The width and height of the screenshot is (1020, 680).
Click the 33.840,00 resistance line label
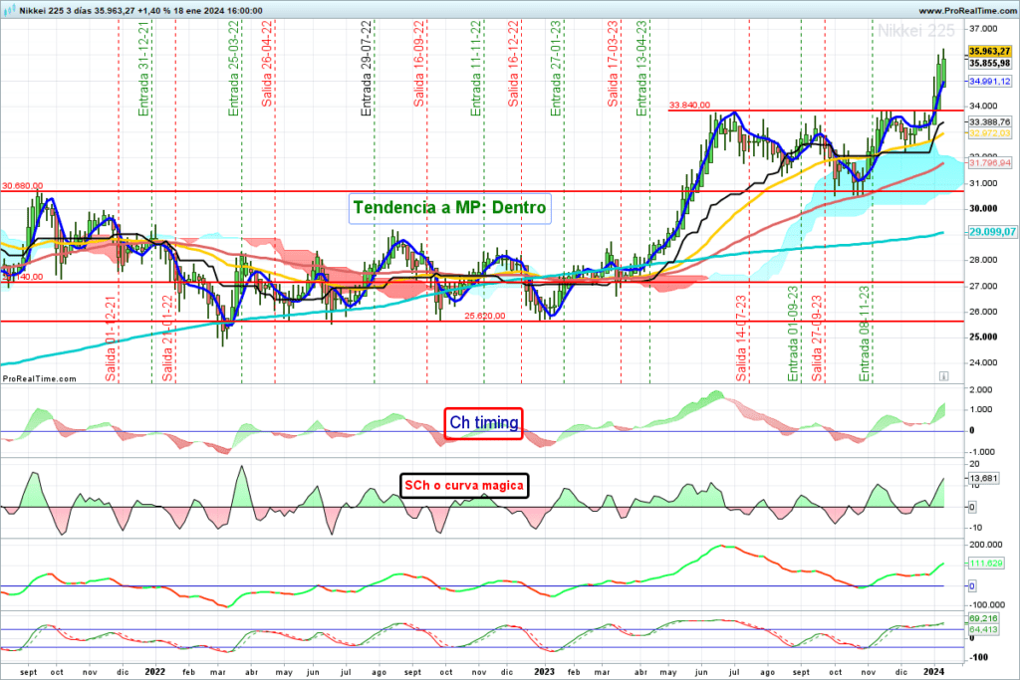point(689,104)
